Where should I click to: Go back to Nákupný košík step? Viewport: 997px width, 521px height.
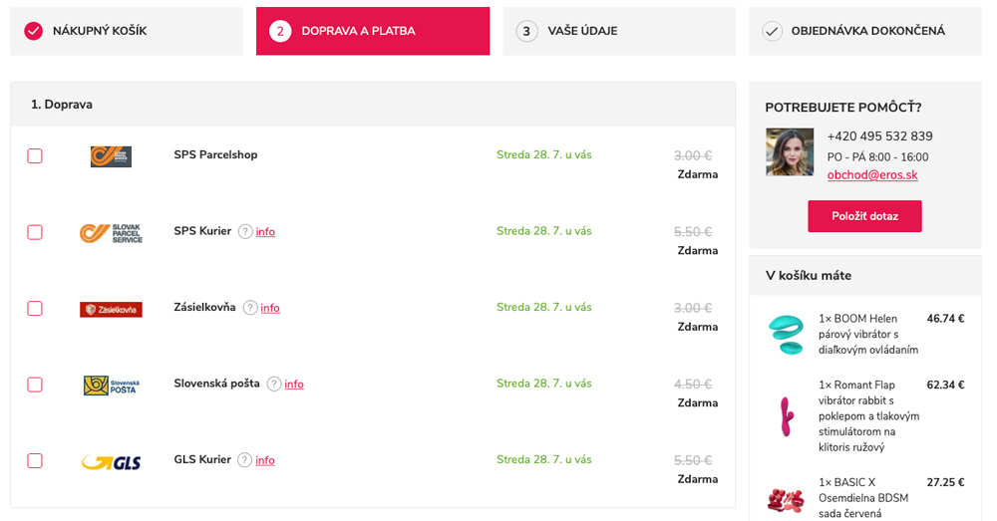[127, 31]
